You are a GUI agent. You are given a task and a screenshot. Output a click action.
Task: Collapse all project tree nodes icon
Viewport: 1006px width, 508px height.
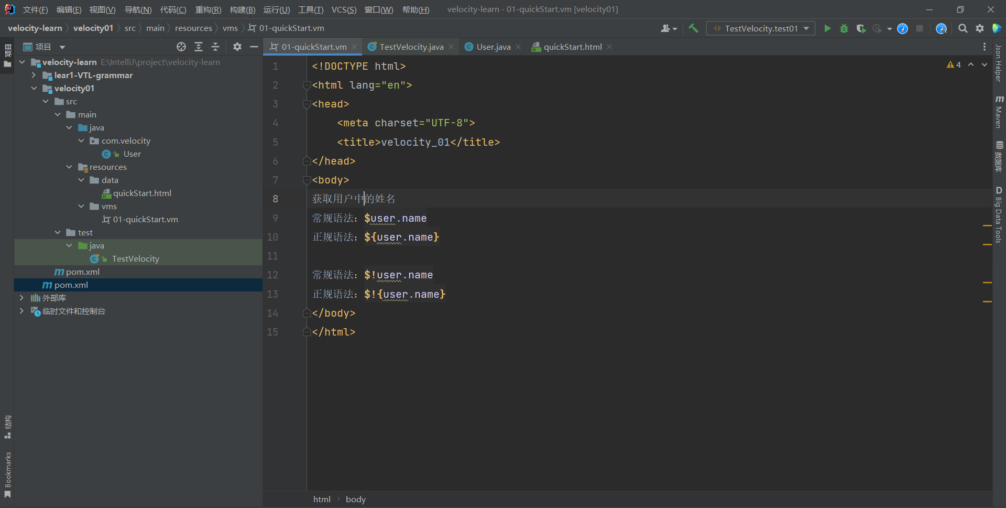point(215,47)
